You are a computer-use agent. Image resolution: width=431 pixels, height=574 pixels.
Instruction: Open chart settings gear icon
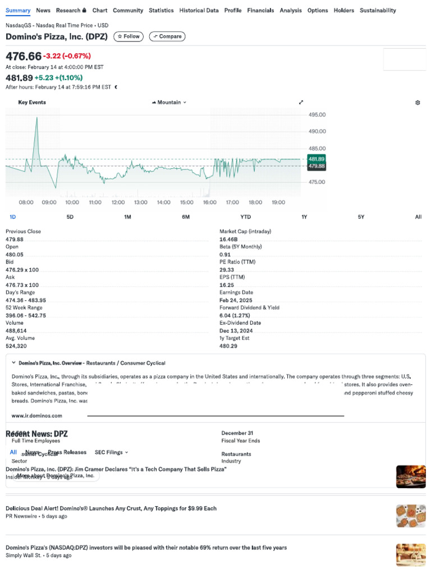[x=418, y=103]
